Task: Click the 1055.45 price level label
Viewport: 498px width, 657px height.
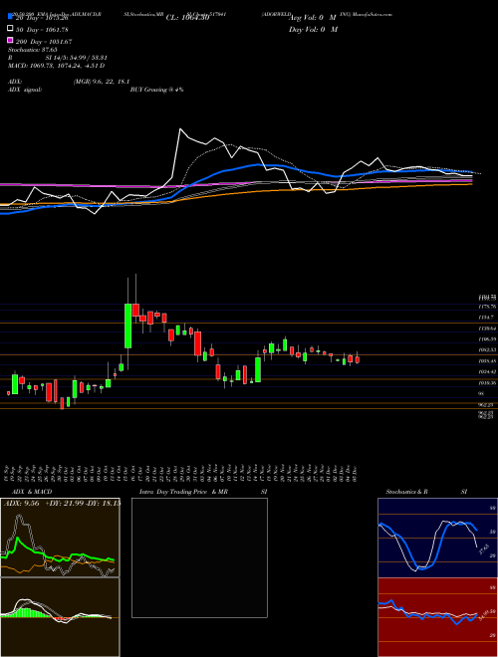Action: [x=488, y=360]
